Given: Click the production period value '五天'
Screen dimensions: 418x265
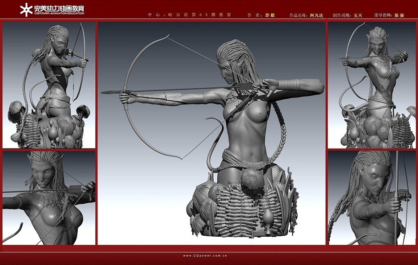Looking at the screenshot, I should (358, 15).
